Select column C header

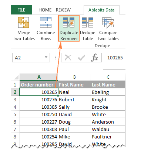coord(108,77)
